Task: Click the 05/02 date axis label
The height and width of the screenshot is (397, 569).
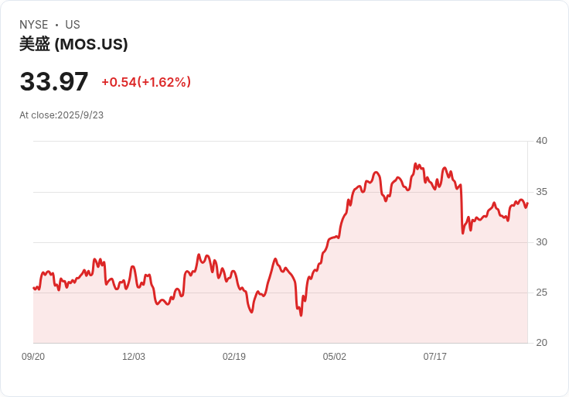Action: [334, 356]
